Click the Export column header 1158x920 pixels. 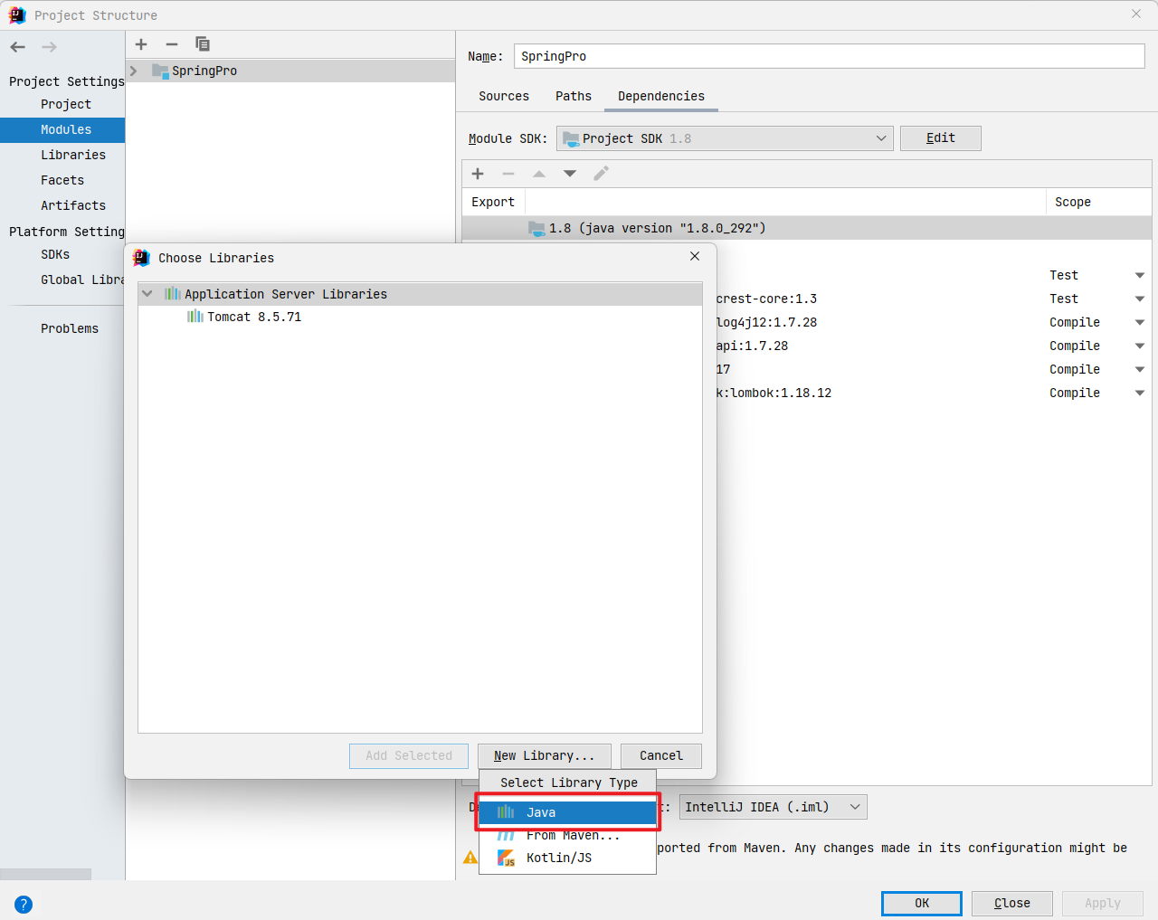tap(493, 202)
